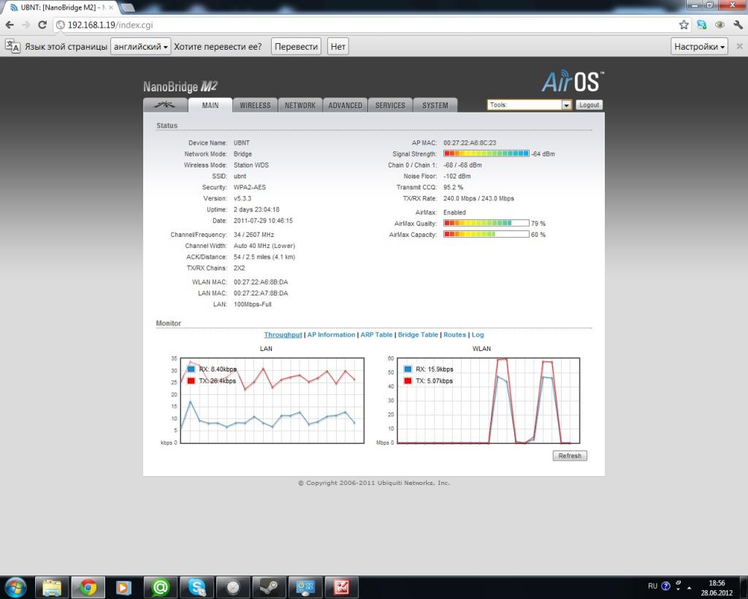The width and height of the screenshot is (748, 599).
Task: Open the media player taskbar icon
Action: 123,587
